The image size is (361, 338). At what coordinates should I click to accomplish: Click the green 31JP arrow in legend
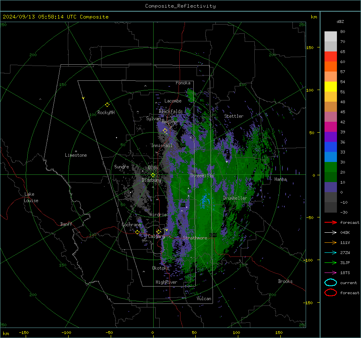331,262
